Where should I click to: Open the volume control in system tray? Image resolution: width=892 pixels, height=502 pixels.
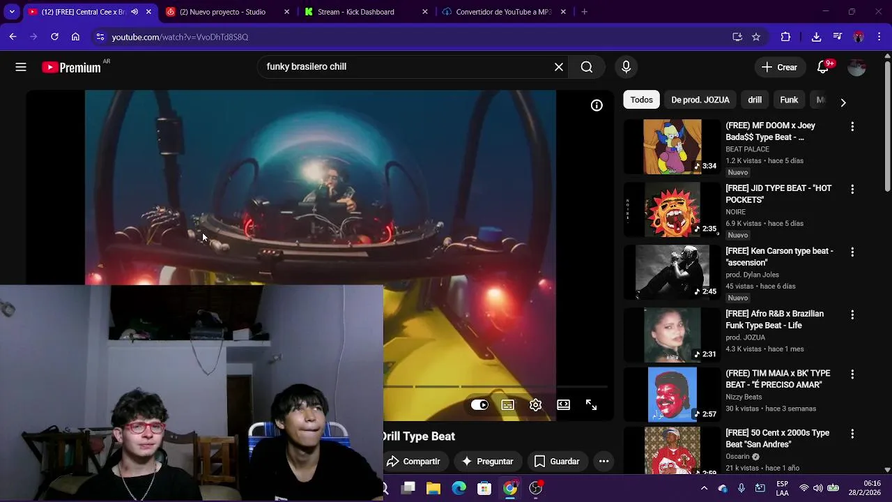click(818, 488)
